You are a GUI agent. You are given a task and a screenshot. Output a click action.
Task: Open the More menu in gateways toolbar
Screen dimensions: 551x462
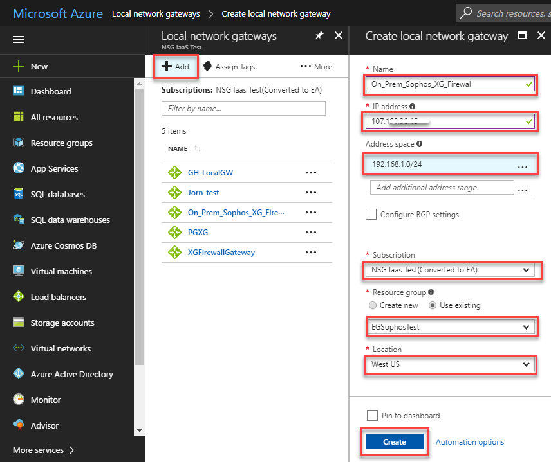(316, 67)
